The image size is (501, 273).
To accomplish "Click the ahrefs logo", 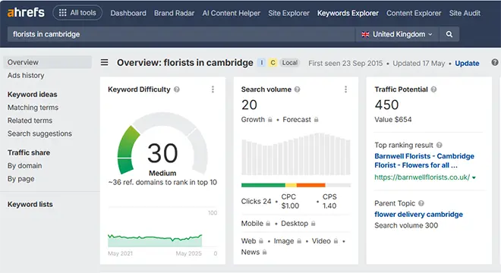I will click(x=26, y=13).
